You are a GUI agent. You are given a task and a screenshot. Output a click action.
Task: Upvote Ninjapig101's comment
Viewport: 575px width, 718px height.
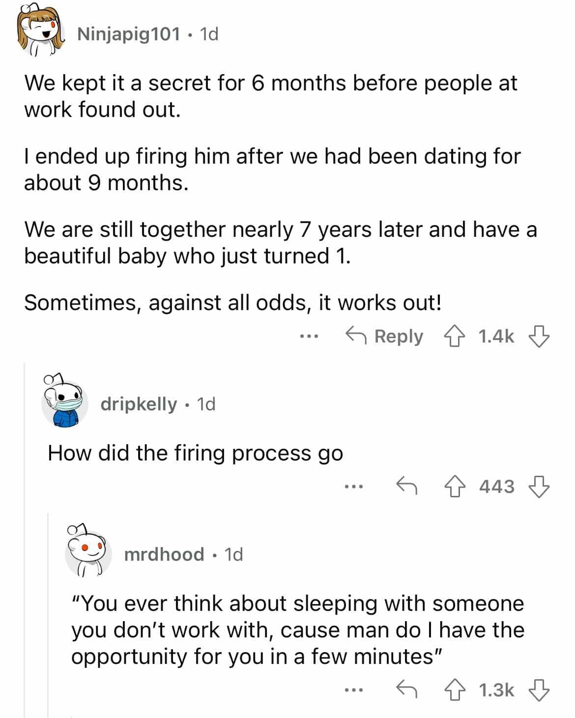[455, 337]
